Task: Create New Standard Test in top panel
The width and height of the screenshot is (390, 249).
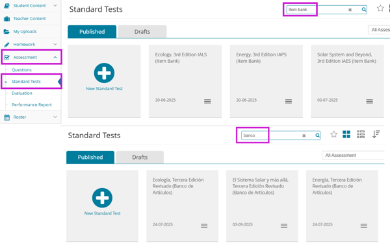Action: (104, 77)
